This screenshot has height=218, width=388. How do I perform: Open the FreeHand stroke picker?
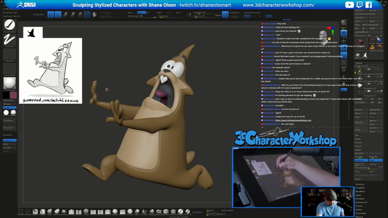click(x=9, y=40)
